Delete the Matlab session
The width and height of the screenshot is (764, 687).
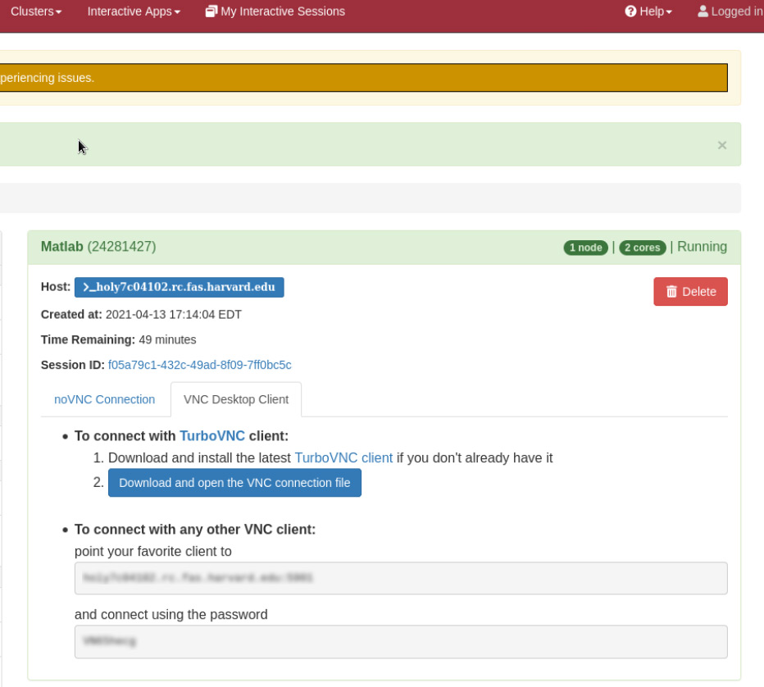690,292
